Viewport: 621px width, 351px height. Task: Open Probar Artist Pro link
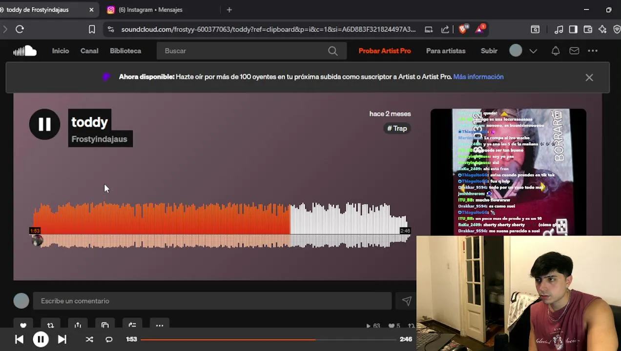coord(385,51)
